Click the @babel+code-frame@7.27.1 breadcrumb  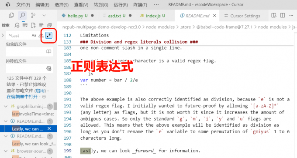pos(224,27)
